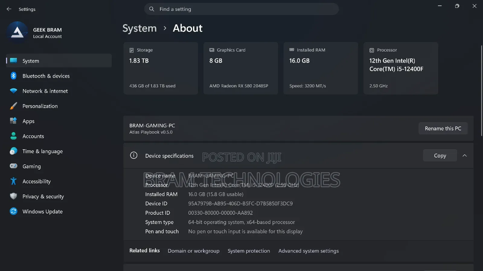This screenshot has width=483, height=271.
Task: Click the Time & language globe icon
Action: point(14,151)
